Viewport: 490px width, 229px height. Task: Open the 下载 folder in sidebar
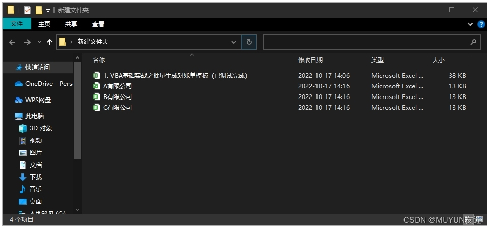pyautogui.click(x=35, y=177)
